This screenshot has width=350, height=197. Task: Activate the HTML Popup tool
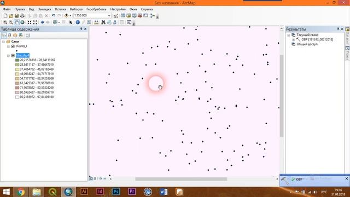click(x=89, y=22)
